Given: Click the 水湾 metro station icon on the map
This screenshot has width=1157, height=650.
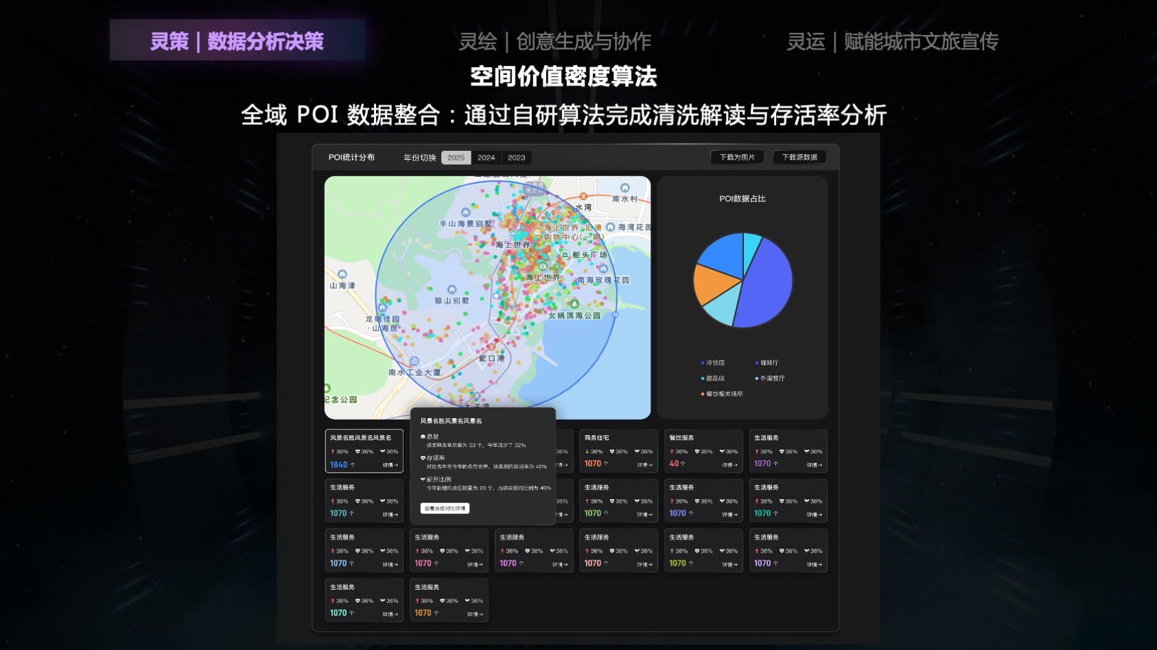Looking at the screenshot, I should click(583, 197).
